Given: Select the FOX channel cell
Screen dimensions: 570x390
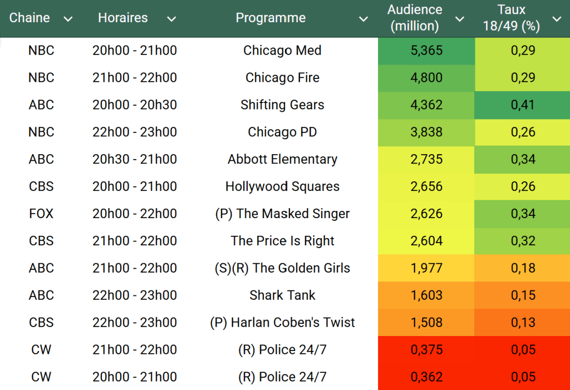Looking at the screenshot, I should pos(41,214).
